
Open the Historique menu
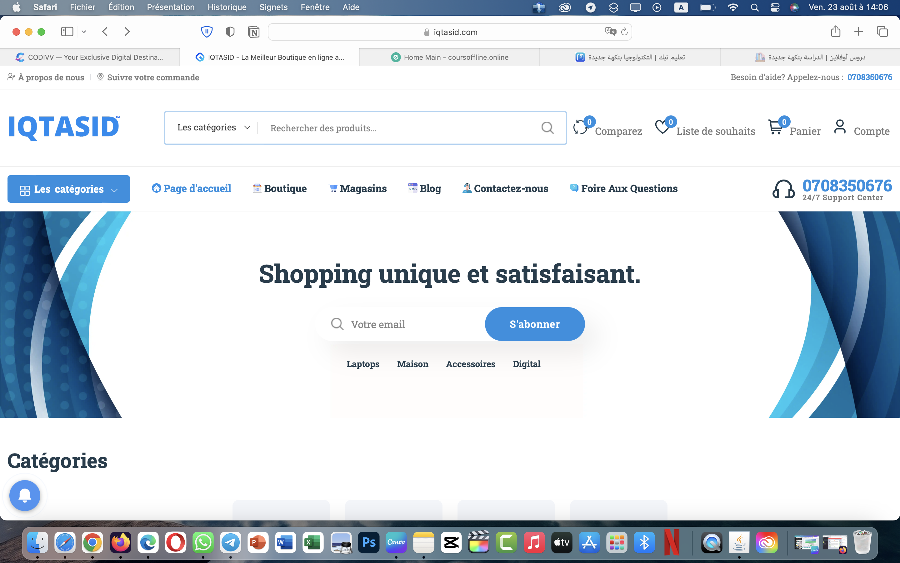[227, 7]
